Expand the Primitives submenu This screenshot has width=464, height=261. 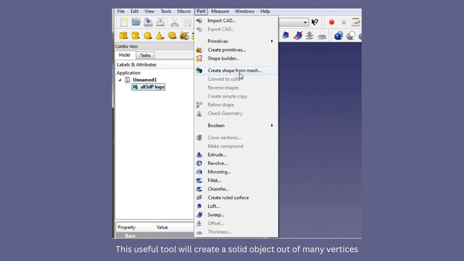click(236, 41)
